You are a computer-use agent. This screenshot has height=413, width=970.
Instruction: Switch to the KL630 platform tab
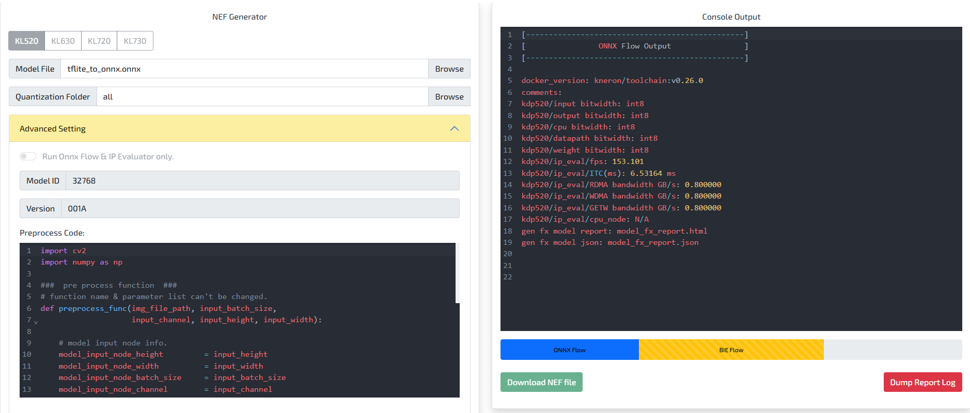tap(63, 41)
